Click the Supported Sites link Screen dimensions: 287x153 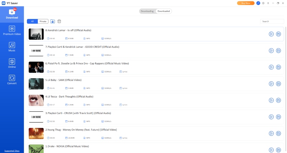[x=12, y=151]
